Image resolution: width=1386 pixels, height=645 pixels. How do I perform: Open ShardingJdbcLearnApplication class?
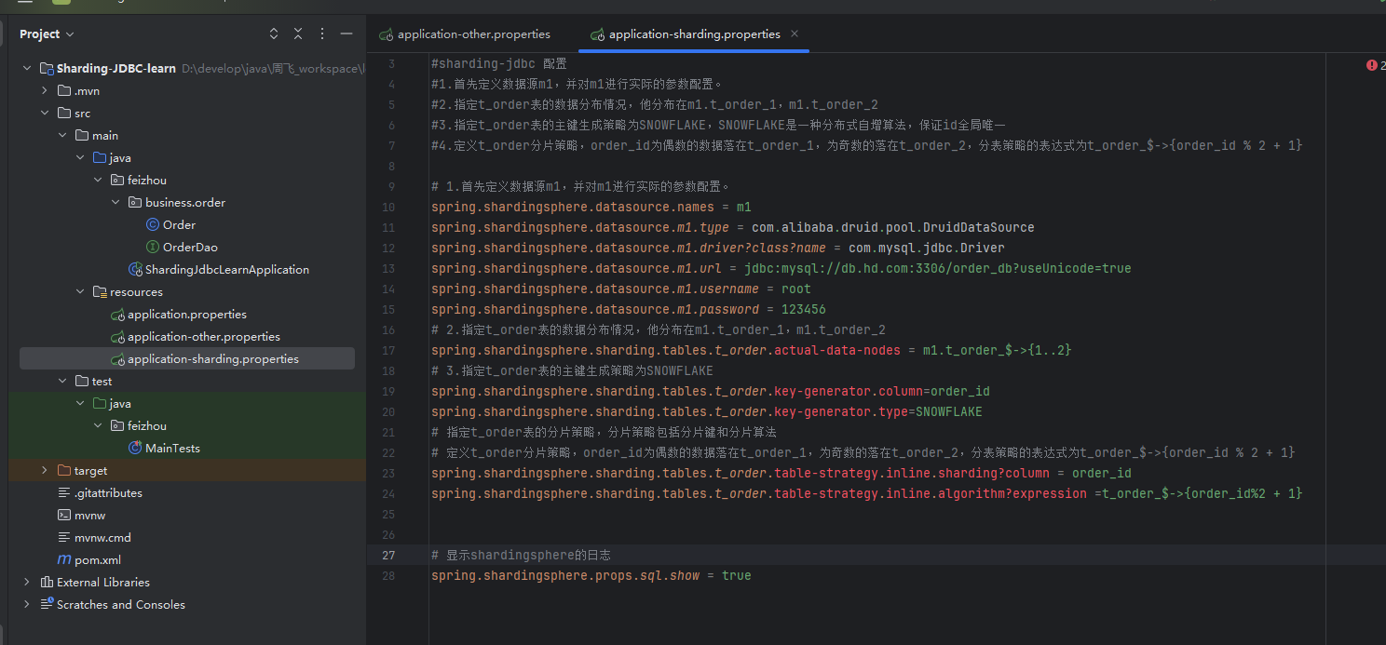tap(226, 269)
